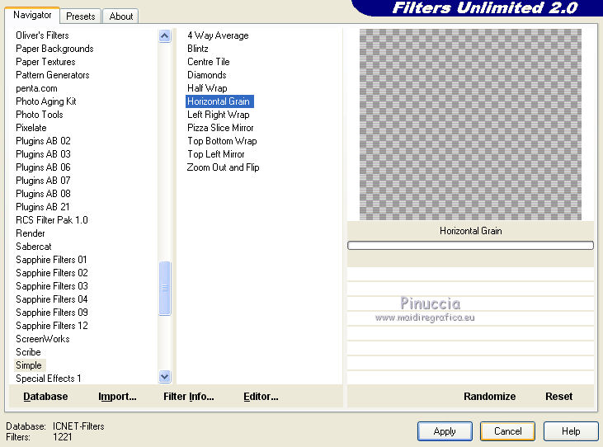Open Filter Info...
The width and height of the screenshot is (603, 447).
click(188, 396)
